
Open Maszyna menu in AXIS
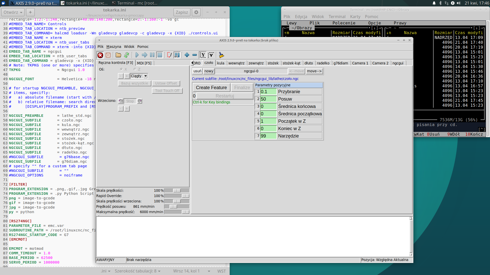(114, 47)
